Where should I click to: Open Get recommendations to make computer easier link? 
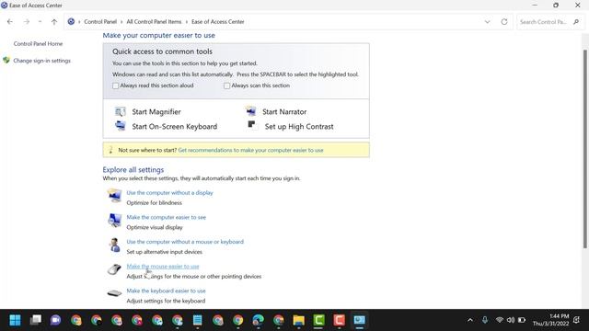click(x=250, y=150)
